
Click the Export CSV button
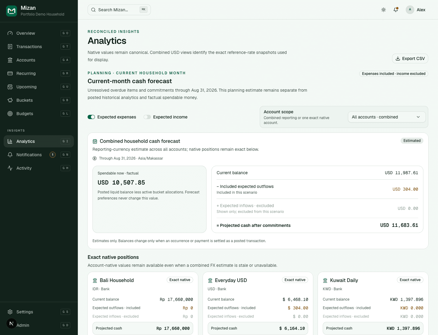410,58
